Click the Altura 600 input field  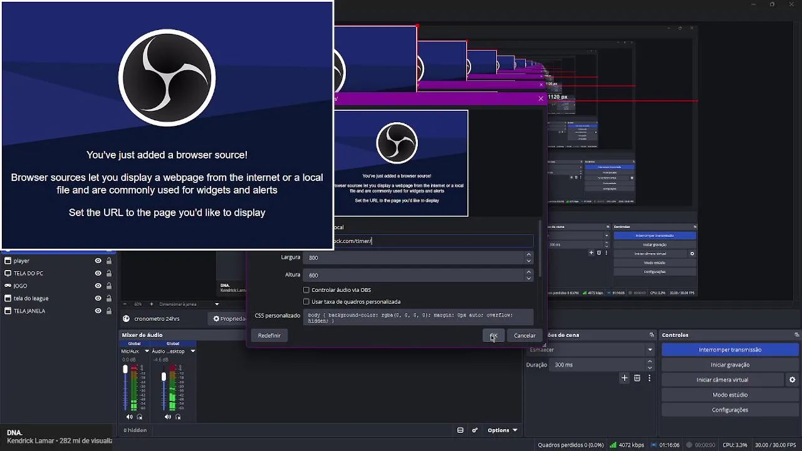click(x=414, y=275)
